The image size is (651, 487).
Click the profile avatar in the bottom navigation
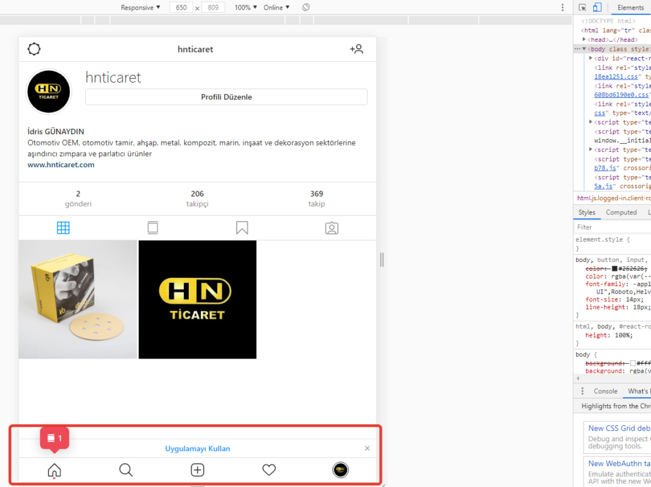pos(341,470)
